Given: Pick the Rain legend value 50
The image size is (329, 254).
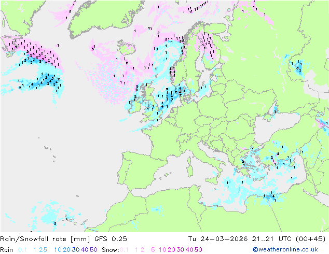Looking at the screenshot, I should [93, 250].
